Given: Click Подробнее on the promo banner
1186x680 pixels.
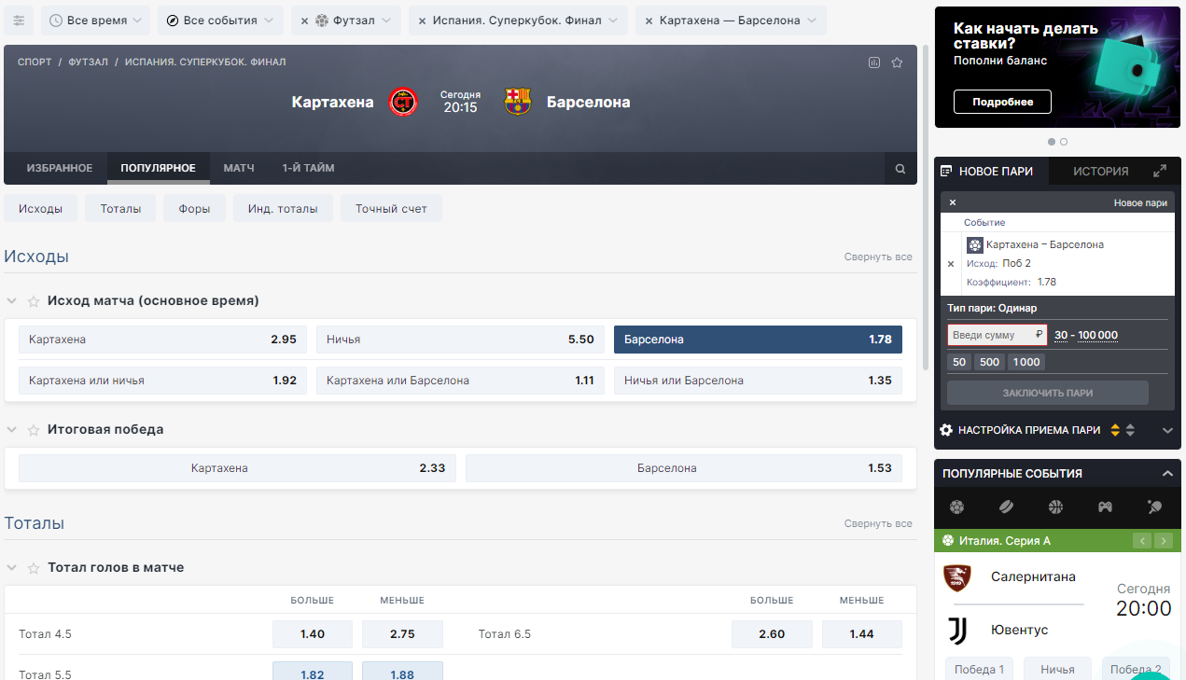Looking at the screenshot, I should point(1002,102).
